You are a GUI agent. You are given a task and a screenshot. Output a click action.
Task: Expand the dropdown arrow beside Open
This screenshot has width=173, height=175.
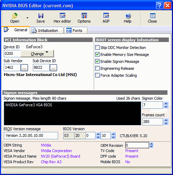pyautogui.click(x=27, y=18)
